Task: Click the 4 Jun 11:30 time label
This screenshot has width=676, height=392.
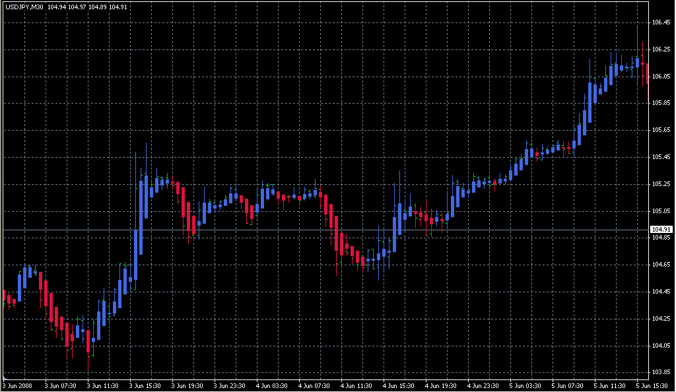Action: pos(356,386)
